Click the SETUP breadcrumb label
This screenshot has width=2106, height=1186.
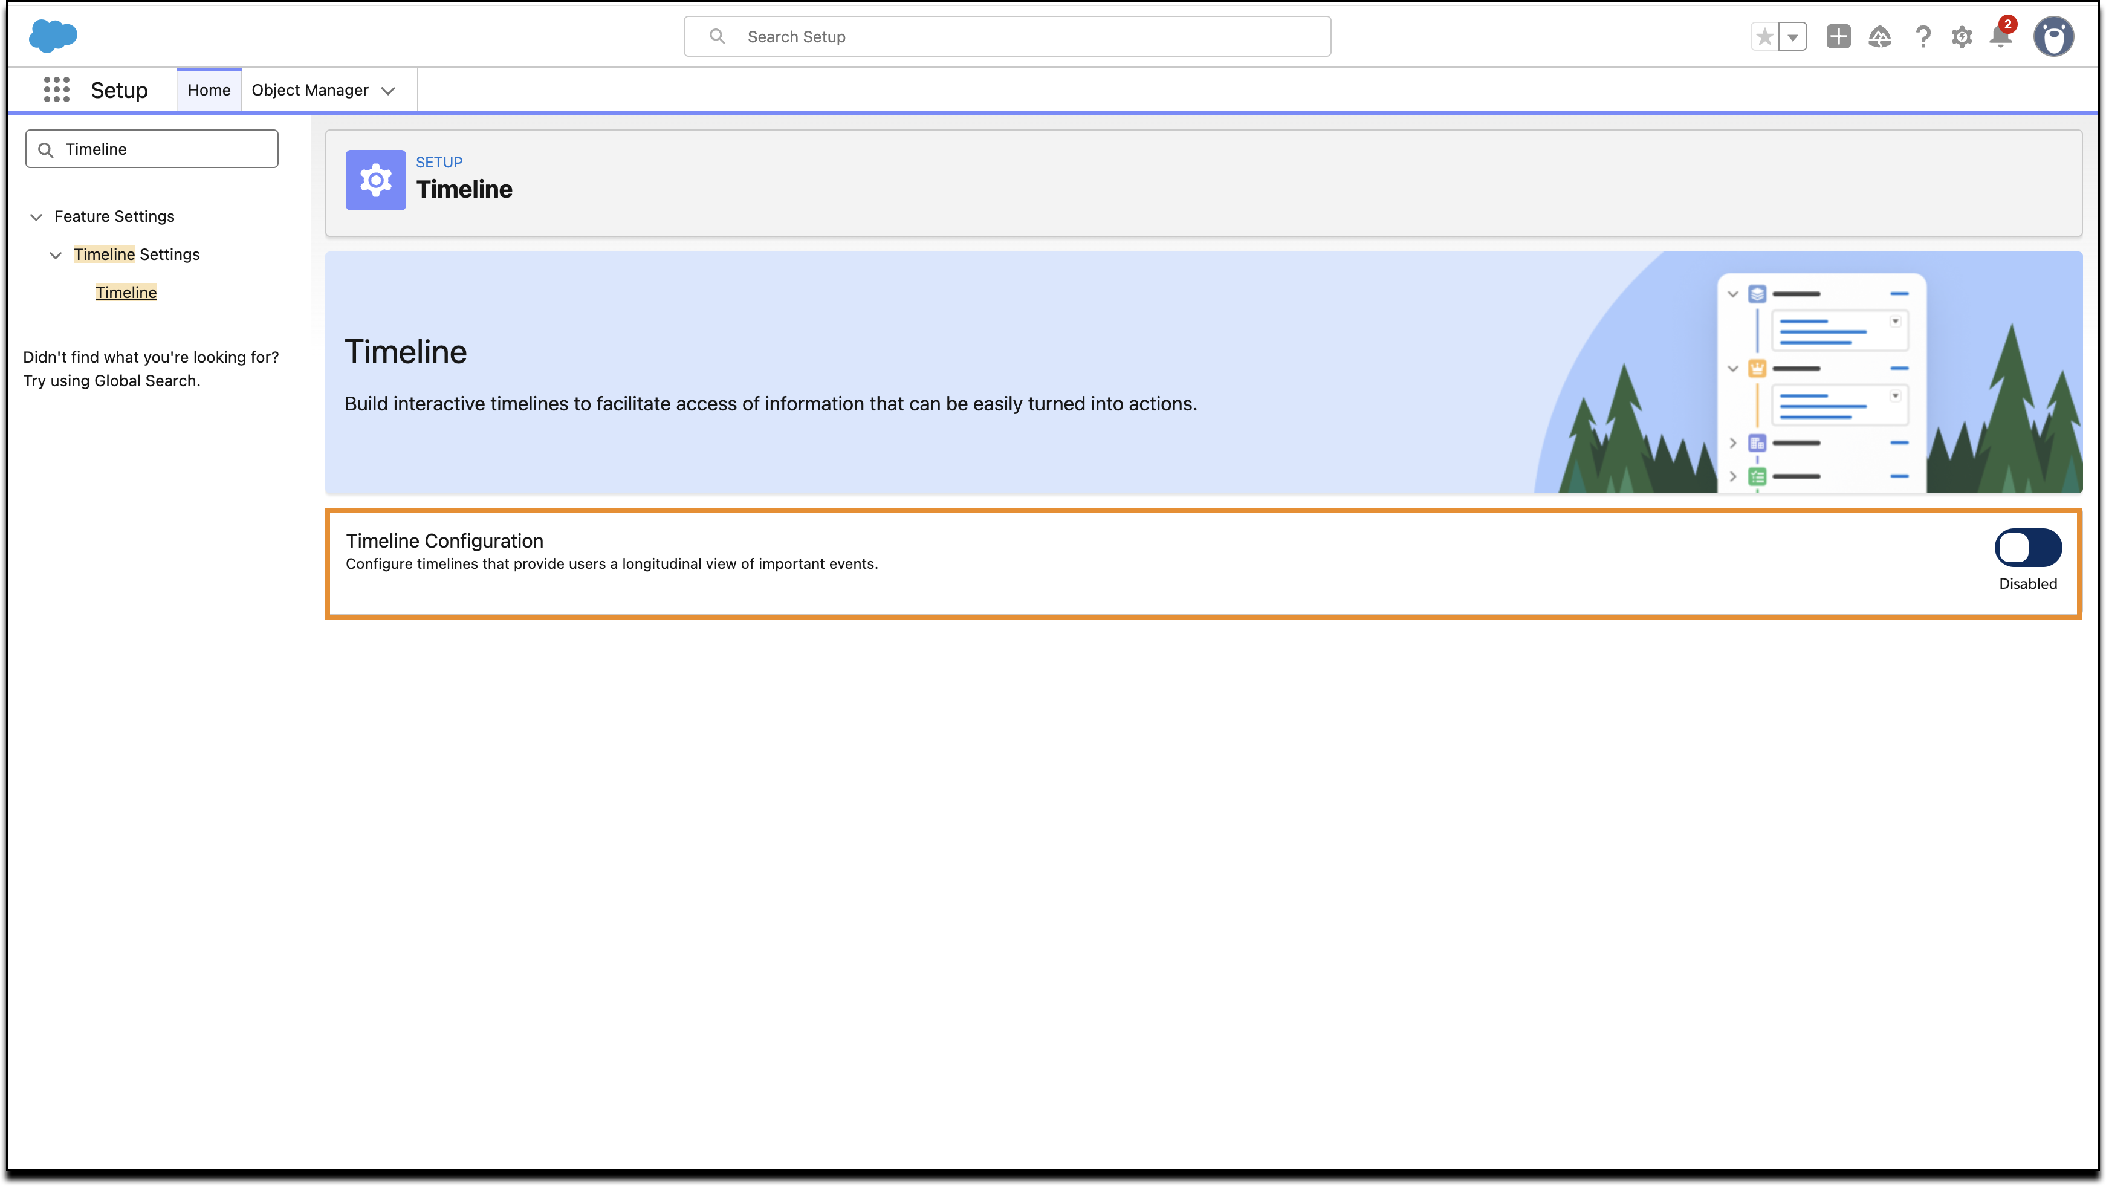(x=439, y=162)
